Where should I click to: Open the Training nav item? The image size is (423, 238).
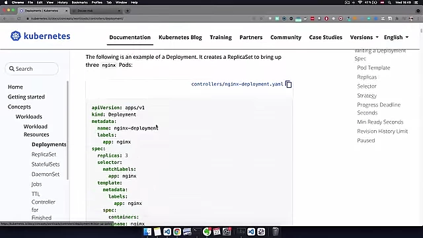tap(221, 37)
